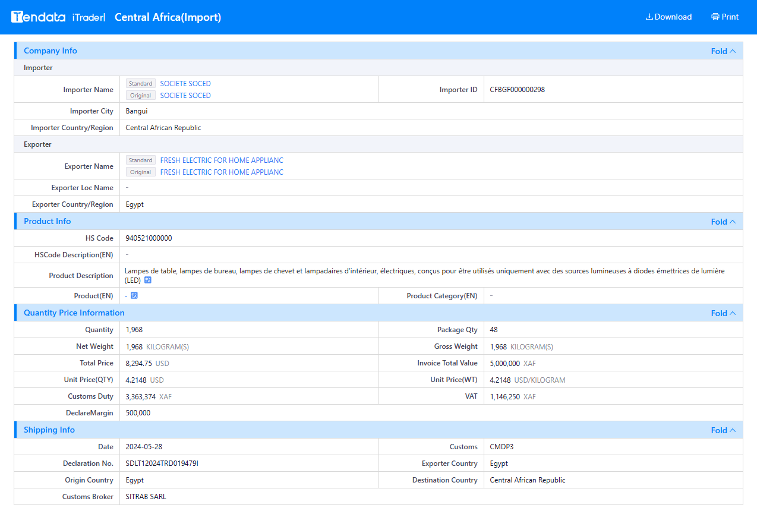Click Destination Country value Central African Republic

[x=528, y=480]
